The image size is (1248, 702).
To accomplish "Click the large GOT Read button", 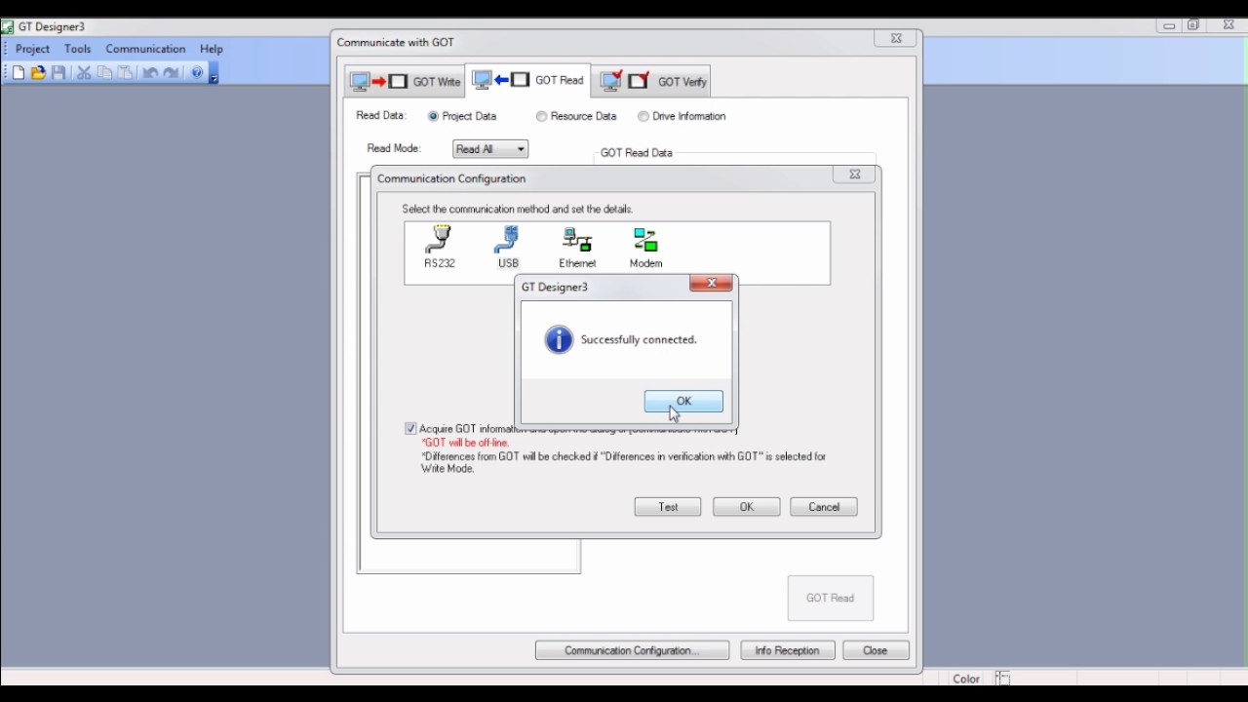I will (831, 598).
